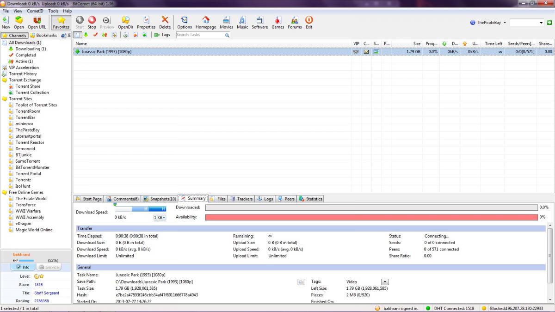Click the Search Tasks magnifier icon
The height and width of the screenshot is (312, 555).
pyautogui.click(x=227, y=35)
